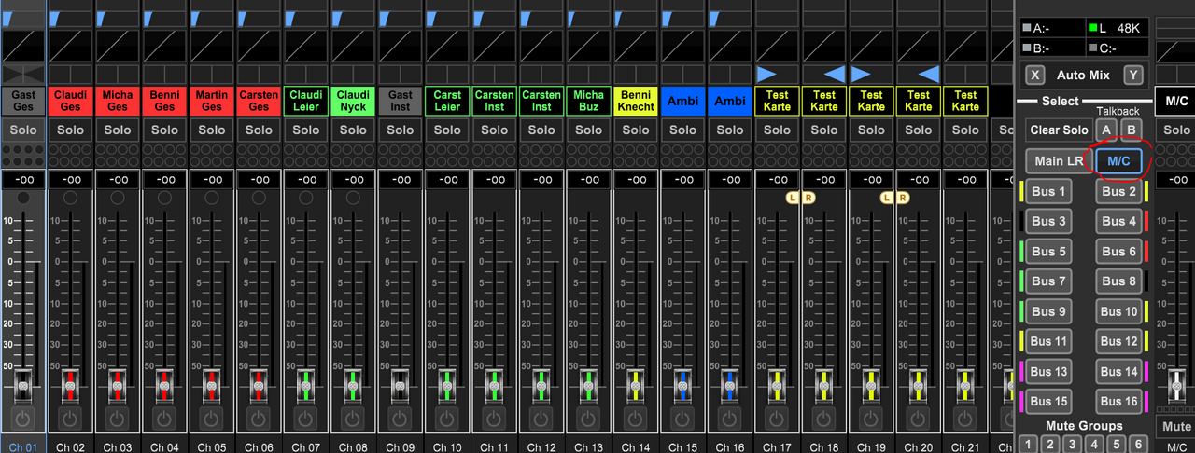Mute channel Ch 14 with its power icon

tap(636, 419)
